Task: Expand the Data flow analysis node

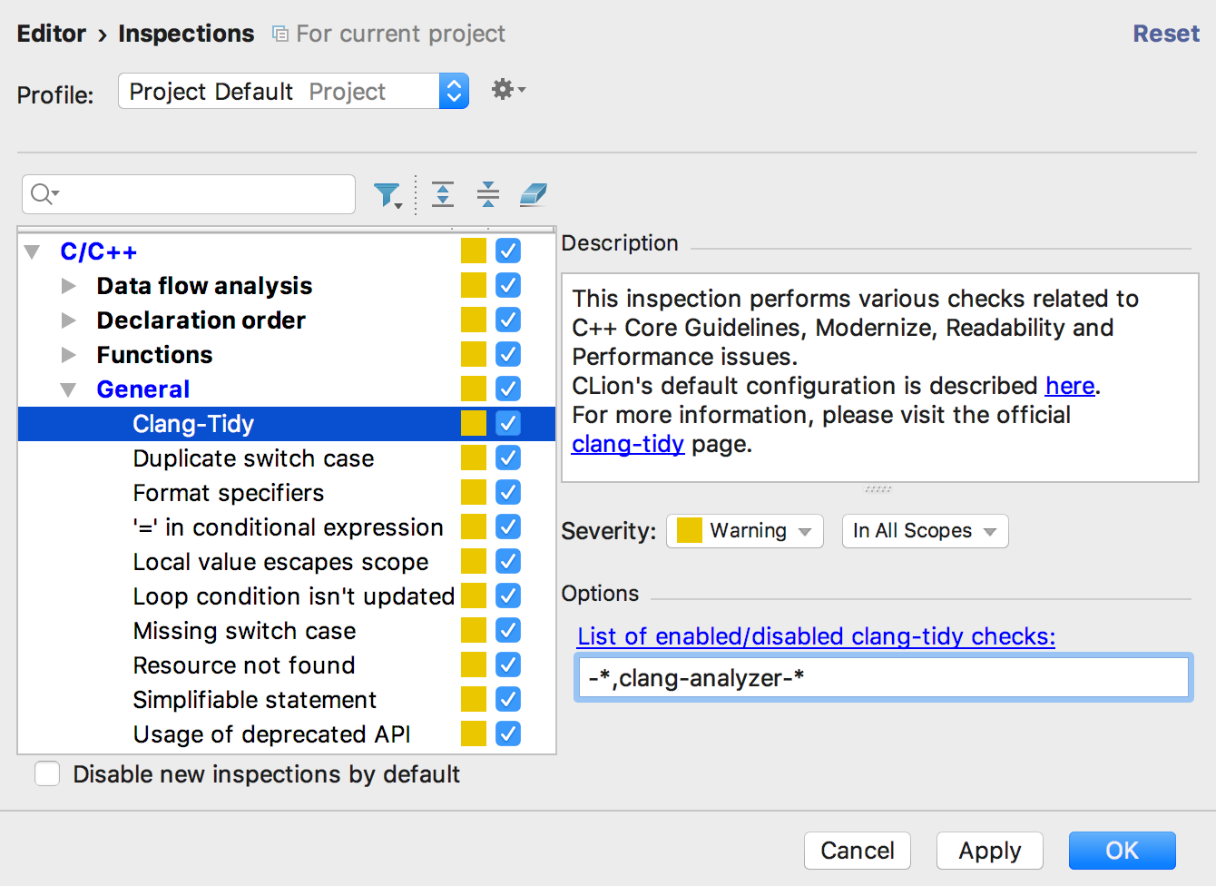Action: pos(68,286)
